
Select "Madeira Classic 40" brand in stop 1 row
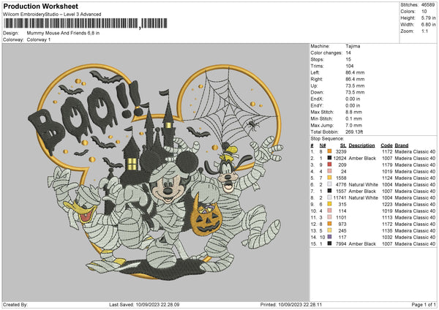pos(415,151)
